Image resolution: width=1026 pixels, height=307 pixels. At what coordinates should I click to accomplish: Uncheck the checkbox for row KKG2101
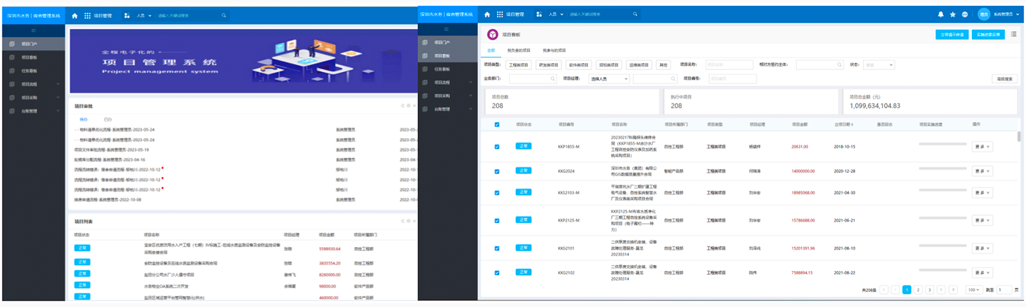pos(497,249)
